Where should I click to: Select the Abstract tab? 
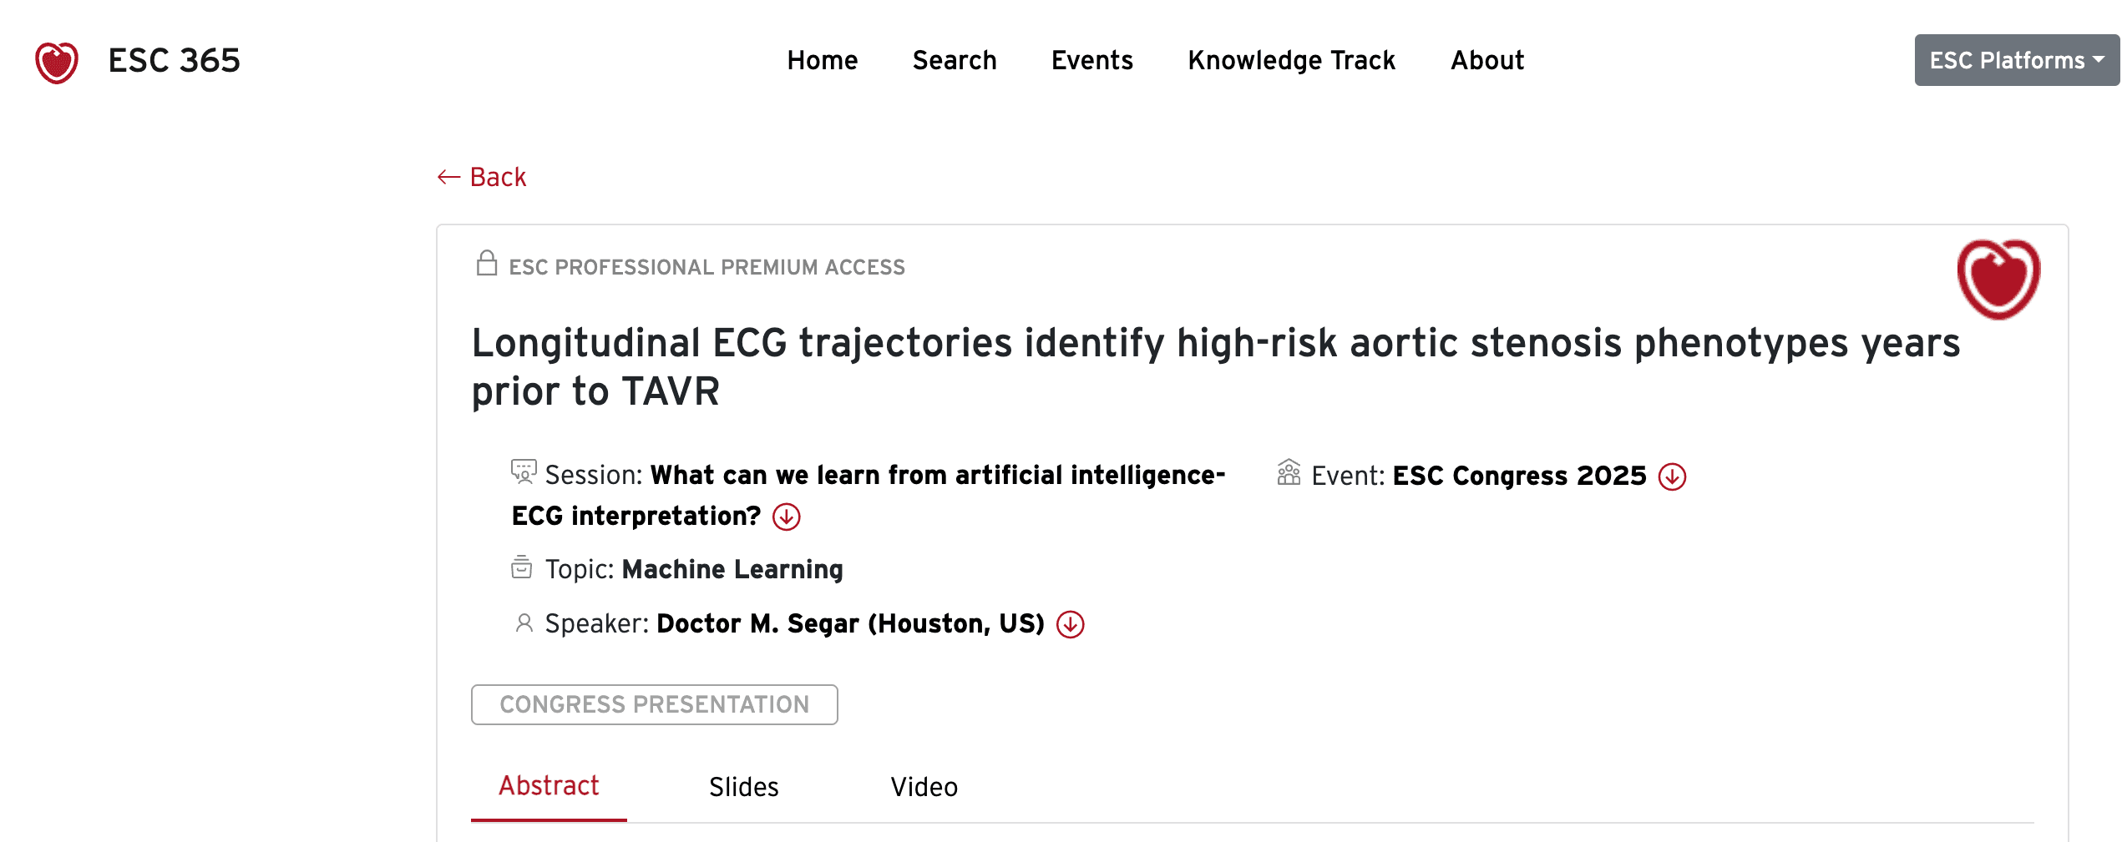point(548,785)
